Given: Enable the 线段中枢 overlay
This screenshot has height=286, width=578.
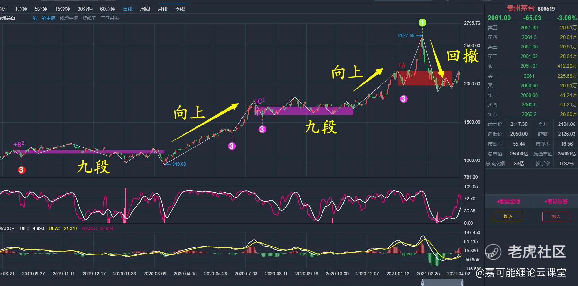Looking at the screenshot, I should coord(69,18).
